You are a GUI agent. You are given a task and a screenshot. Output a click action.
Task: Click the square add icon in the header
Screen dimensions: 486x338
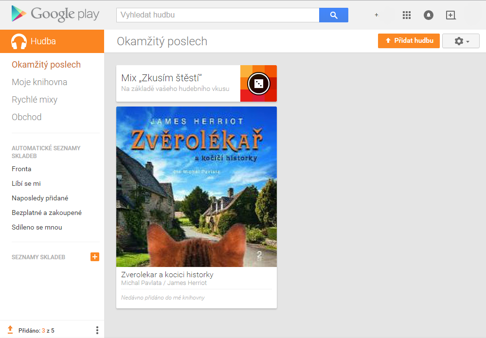click(450, 15)
